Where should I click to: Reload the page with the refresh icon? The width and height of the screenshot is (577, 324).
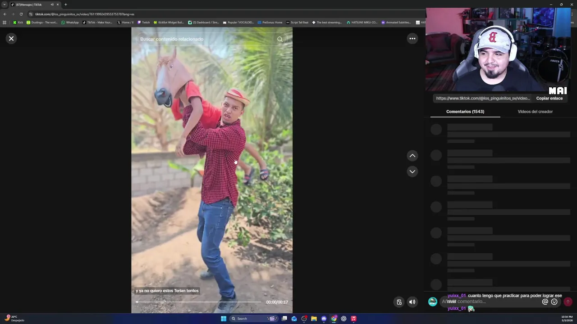tap(21, 14)
